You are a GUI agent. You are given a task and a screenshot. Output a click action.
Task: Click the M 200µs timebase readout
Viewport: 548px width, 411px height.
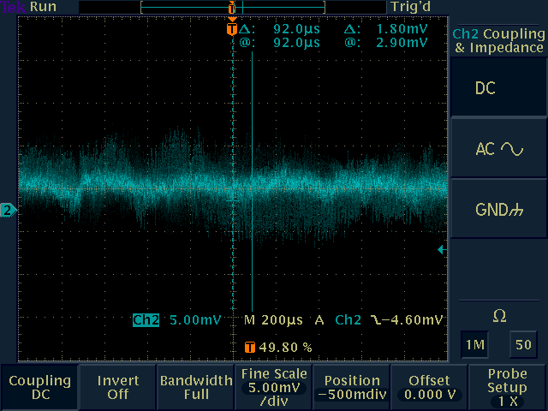pos(273,320)
